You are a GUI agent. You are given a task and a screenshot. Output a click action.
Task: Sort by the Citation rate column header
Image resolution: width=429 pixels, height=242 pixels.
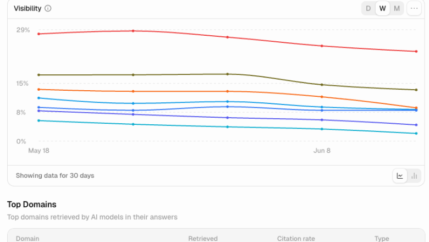click(x=296, y=239)
